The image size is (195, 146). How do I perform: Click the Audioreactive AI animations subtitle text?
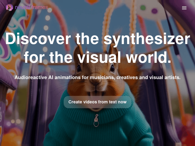(97, 78)
